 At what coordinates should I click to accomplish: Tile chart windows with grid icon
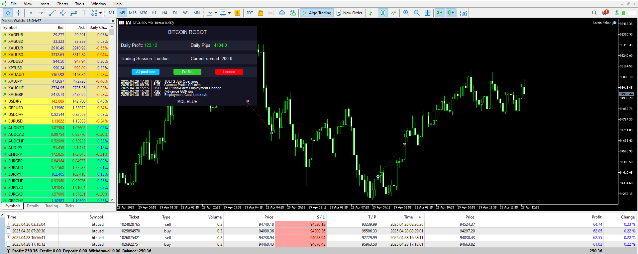427,13
